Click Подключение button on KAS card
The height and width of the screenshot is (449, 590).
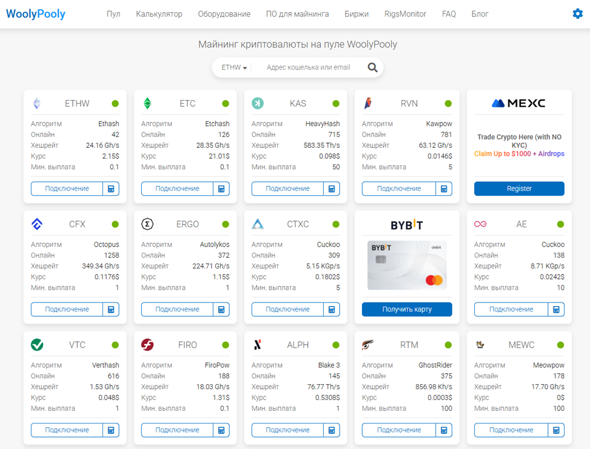tap(287, 189)
